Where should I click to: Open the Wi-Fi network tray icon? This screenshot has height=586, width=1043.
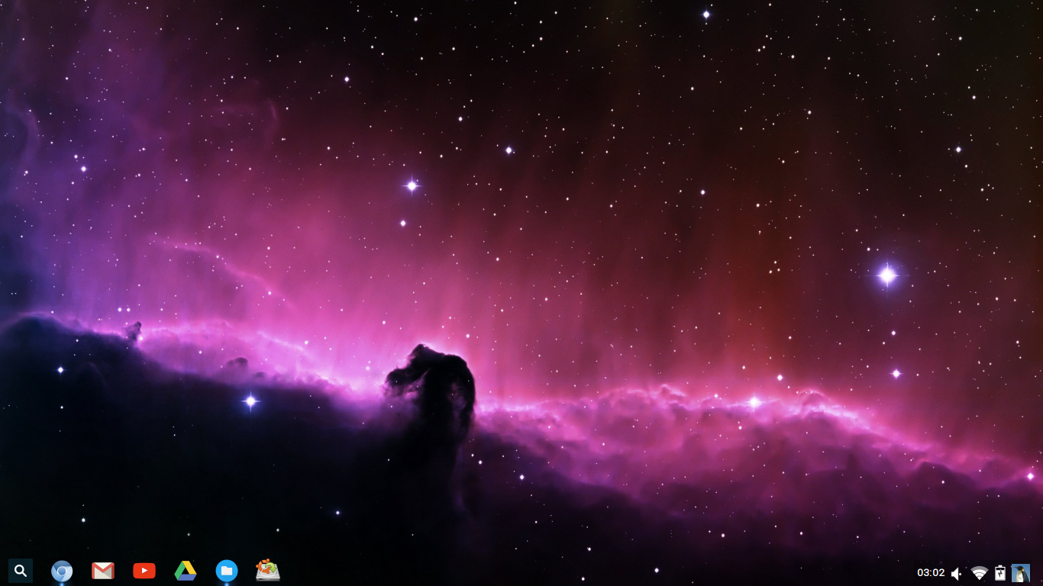[980, 573]
